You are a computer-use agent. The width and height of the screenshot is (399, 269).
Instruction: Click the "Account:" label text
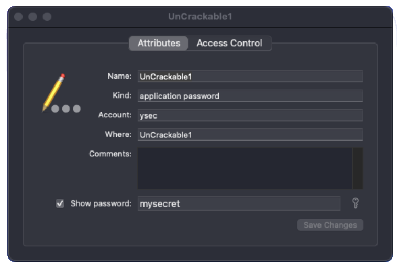pos(115,115)
